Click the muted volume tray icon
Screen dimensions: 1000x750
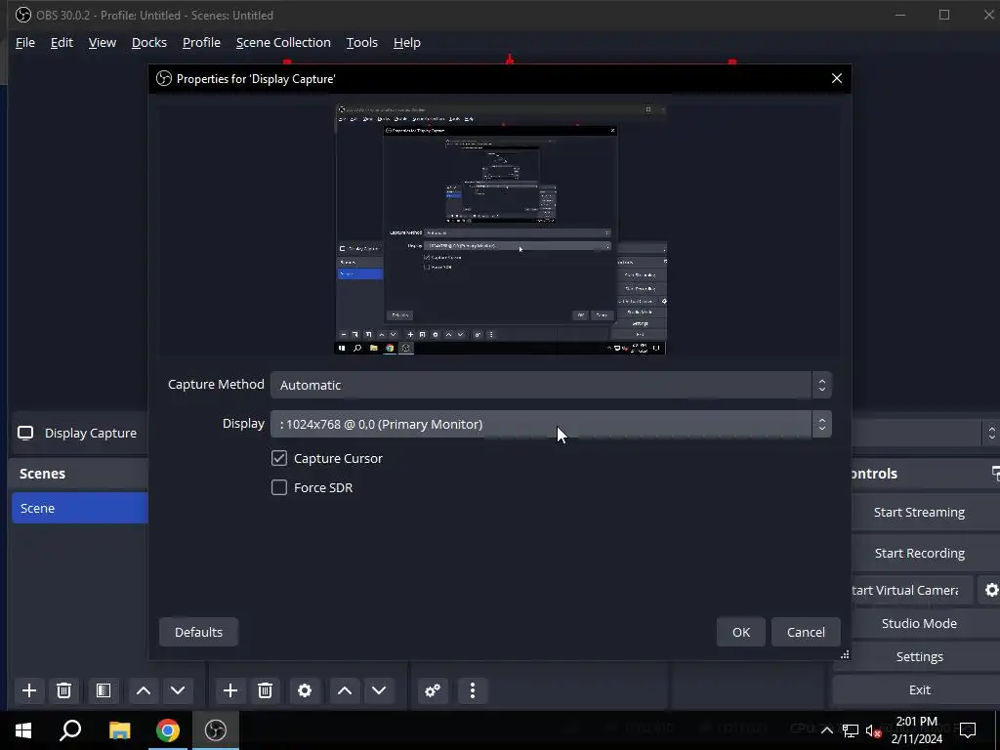pyautogui.click(x=874, y=730)
